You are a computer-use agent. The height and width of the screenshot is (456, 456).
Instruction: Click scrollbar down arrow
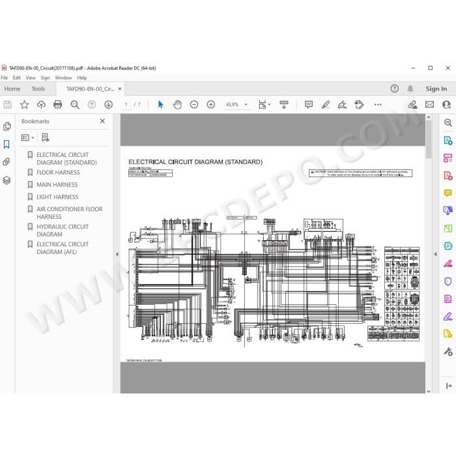click(x=429, y=391)
